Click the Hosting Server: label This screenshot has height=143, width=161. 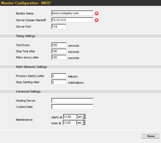point(26,101)
